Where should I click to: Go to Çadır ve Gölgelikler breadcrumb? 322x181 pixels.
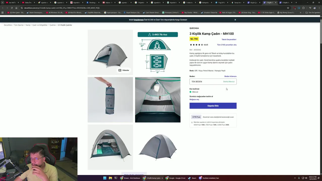pyautogui.click(x=40, y=25)
